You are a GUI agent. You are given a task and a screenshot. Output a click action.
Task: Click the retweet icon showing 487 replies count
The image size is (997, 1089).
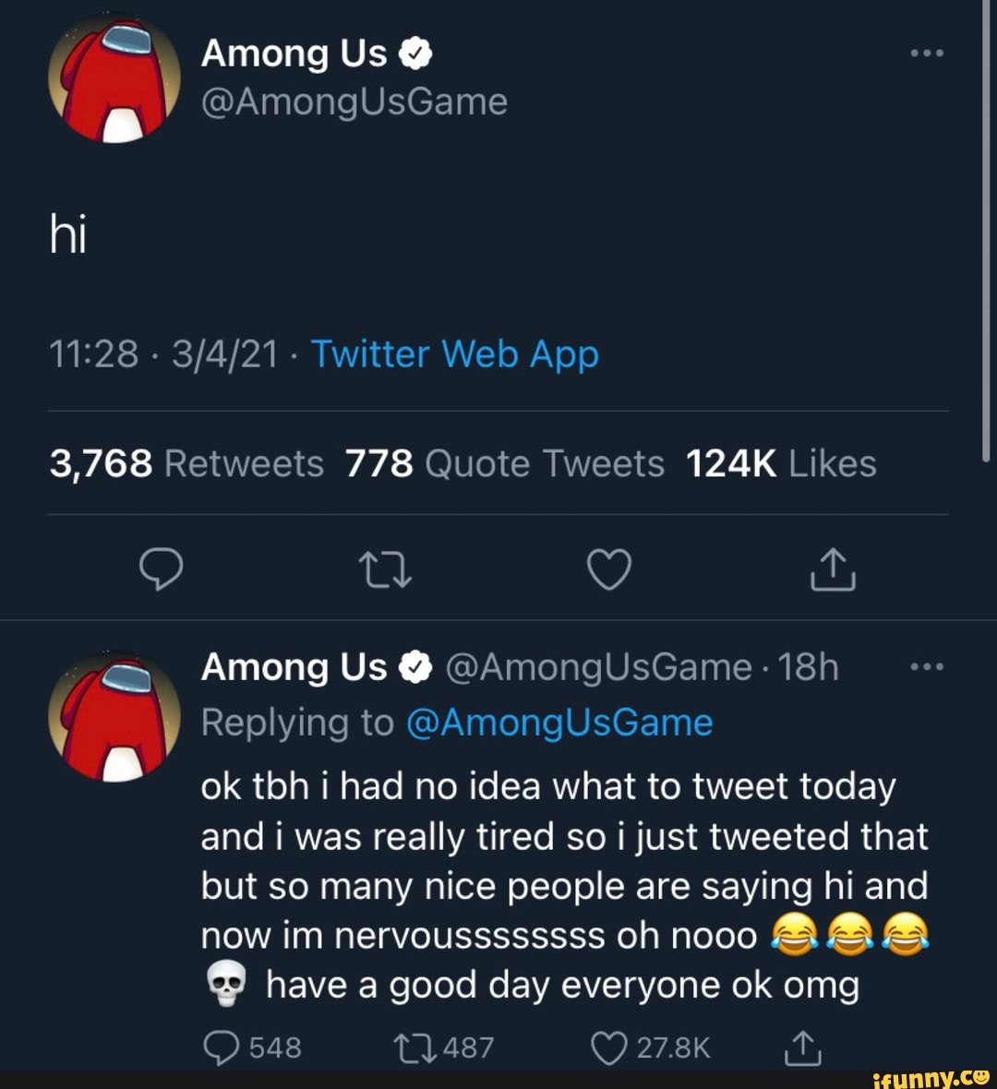coord(414,1047)
